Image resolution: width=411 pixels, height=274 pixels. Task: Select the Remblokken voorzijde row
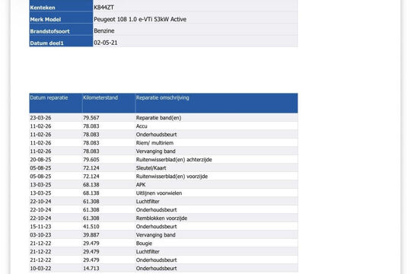click(x=164, y=218)
